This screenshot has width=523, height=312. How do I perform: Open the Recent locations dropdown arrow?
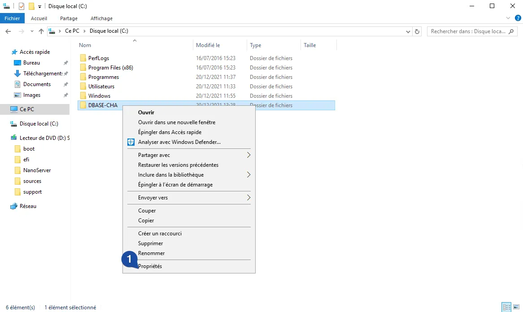tap(32, 31)
